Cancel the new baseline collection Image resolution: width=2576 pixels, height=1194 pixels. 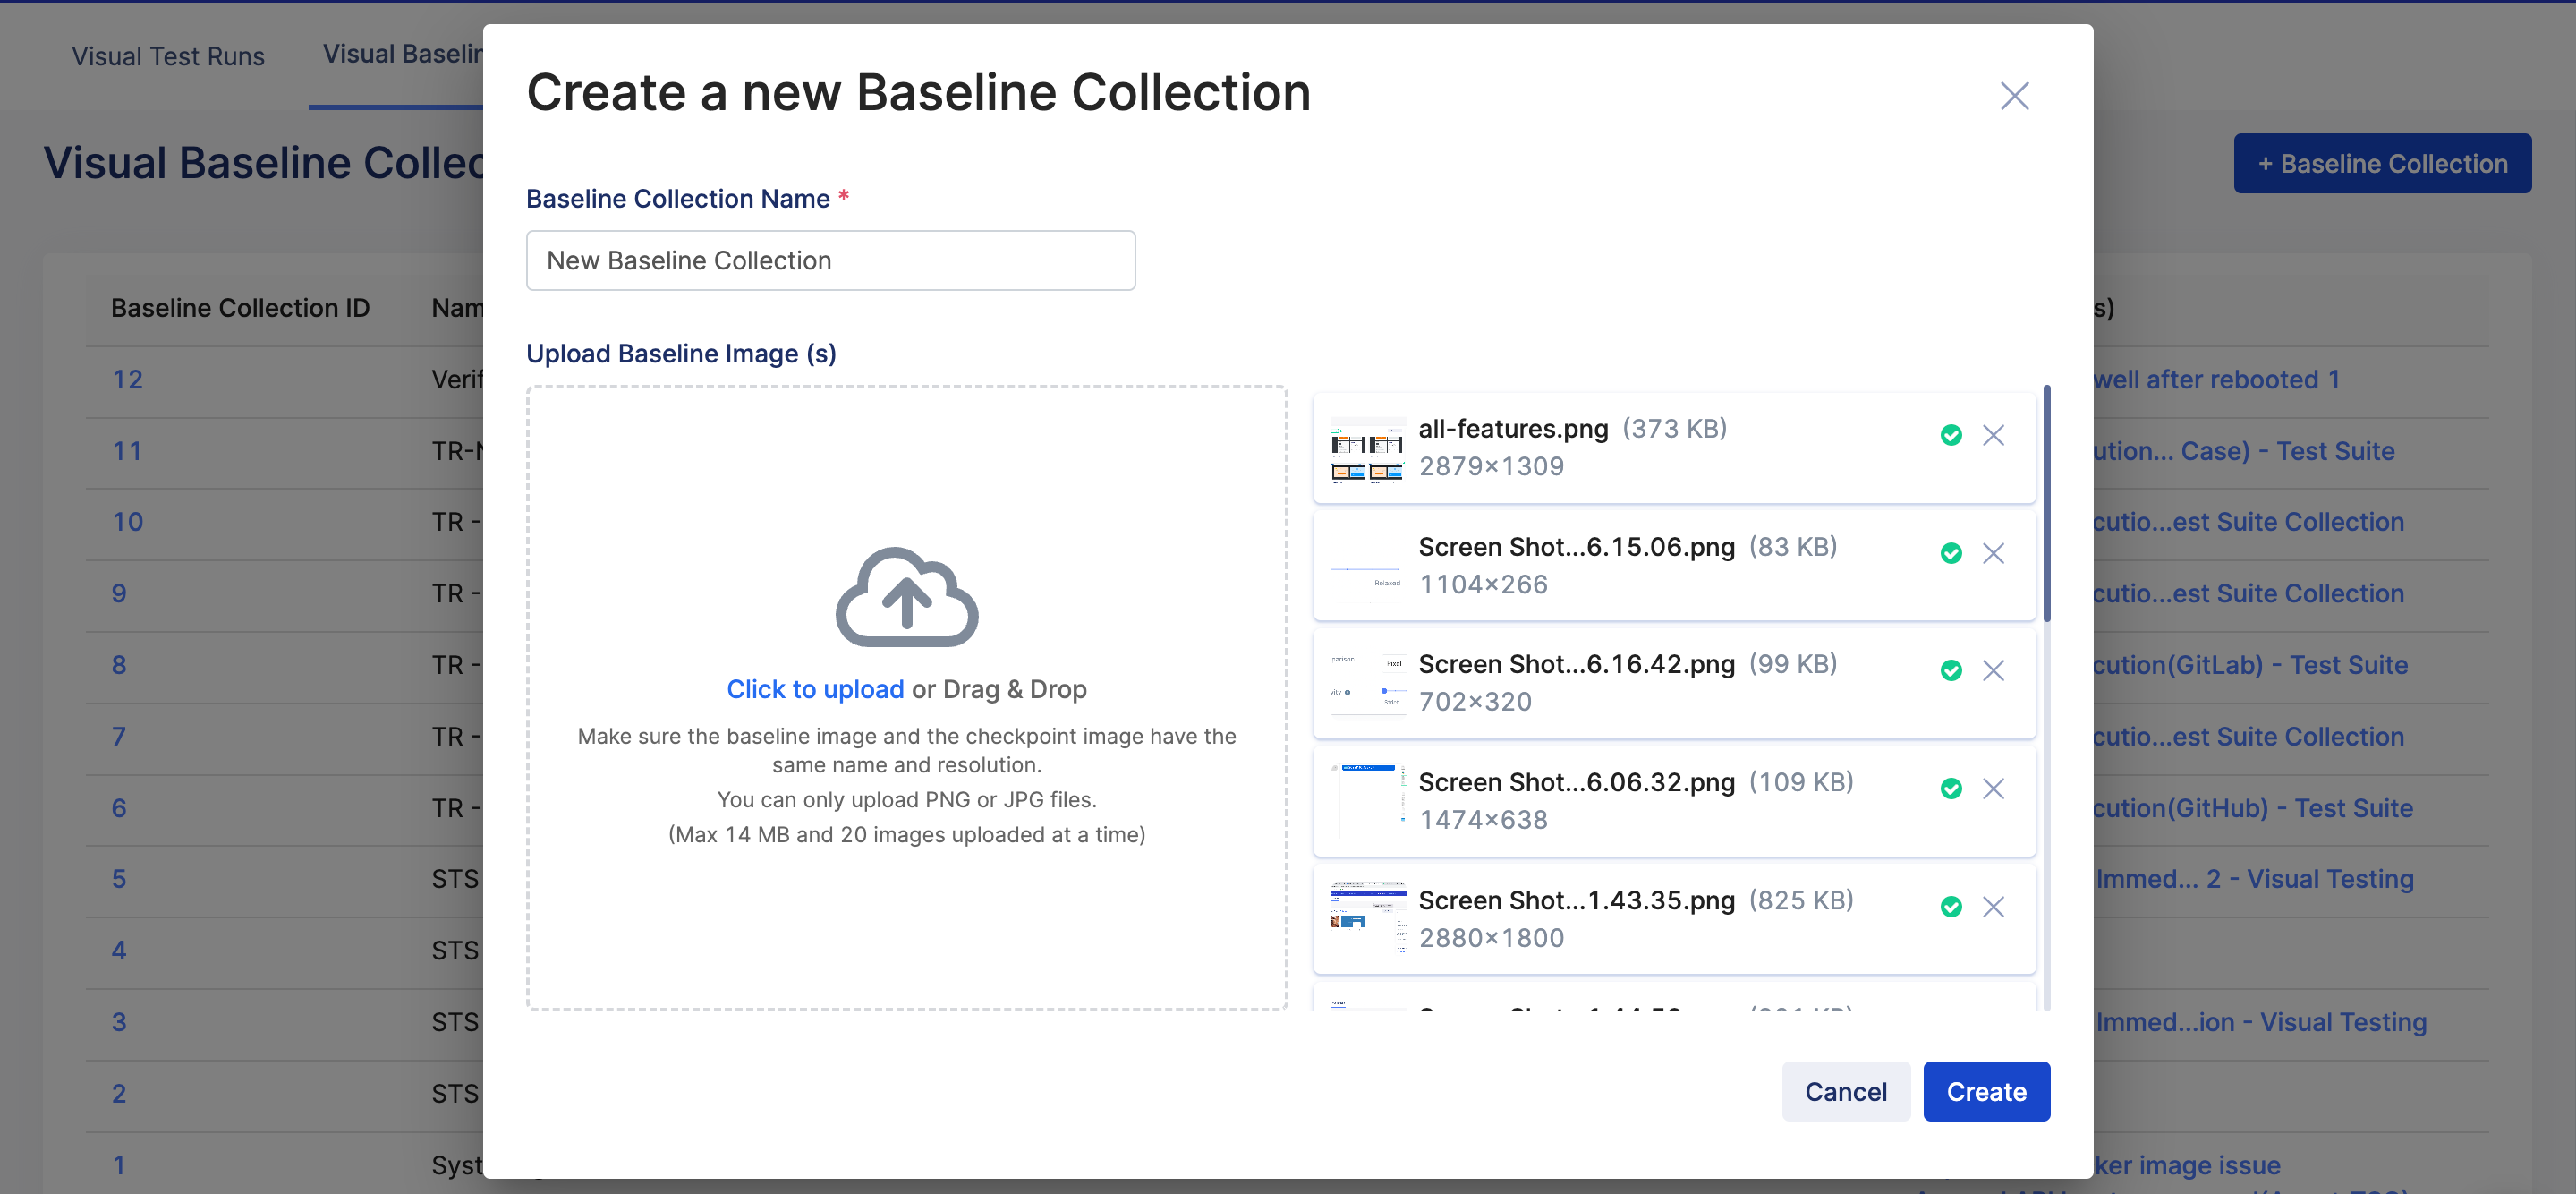pyautogui.click(x=1845, y=1091)
